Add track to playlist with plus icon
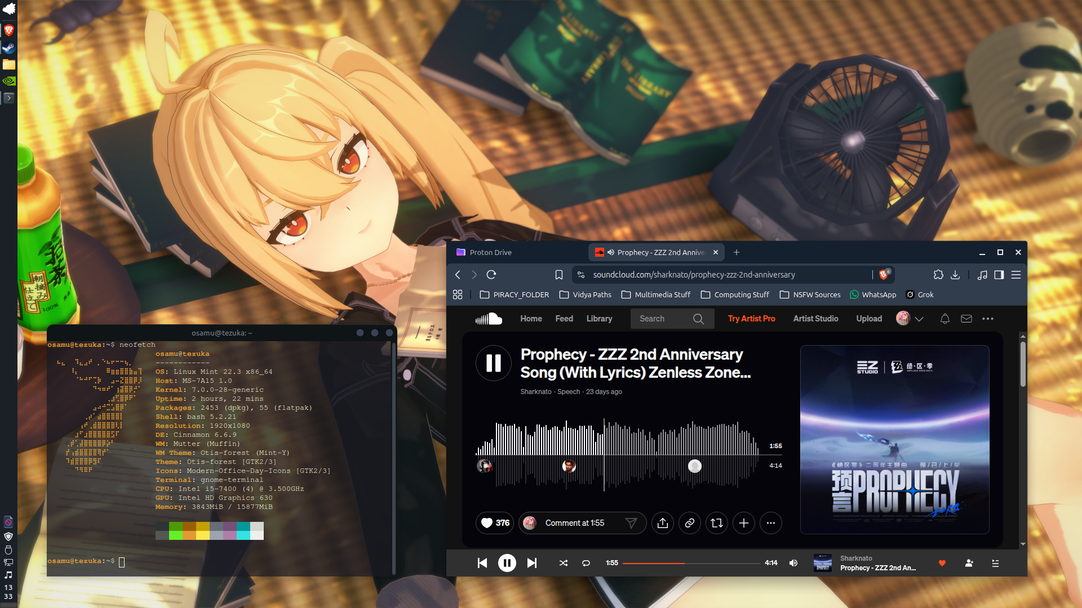The image size is (1082, 608). tap(744, 523)
